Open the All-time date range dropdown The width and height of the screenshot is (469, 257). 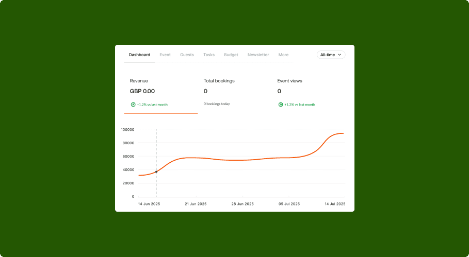coord(331,55)
